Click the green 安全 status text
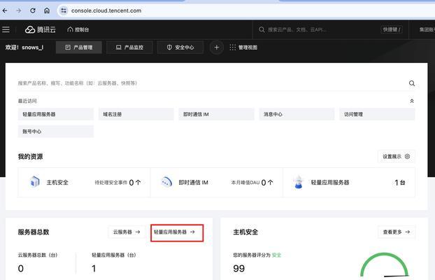The width and height of the screenshot is (435, 280). [x=276, y=255]
